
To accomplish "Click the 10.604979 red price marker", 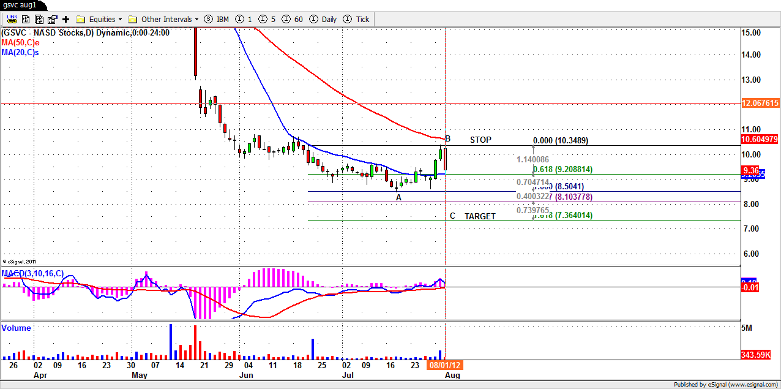I will pos(760,139).
